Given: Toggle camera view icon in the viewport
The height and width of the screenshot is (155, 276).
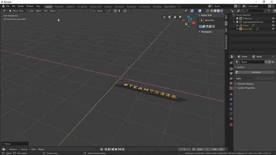Looking at the screenshot, I should [169, 17].
